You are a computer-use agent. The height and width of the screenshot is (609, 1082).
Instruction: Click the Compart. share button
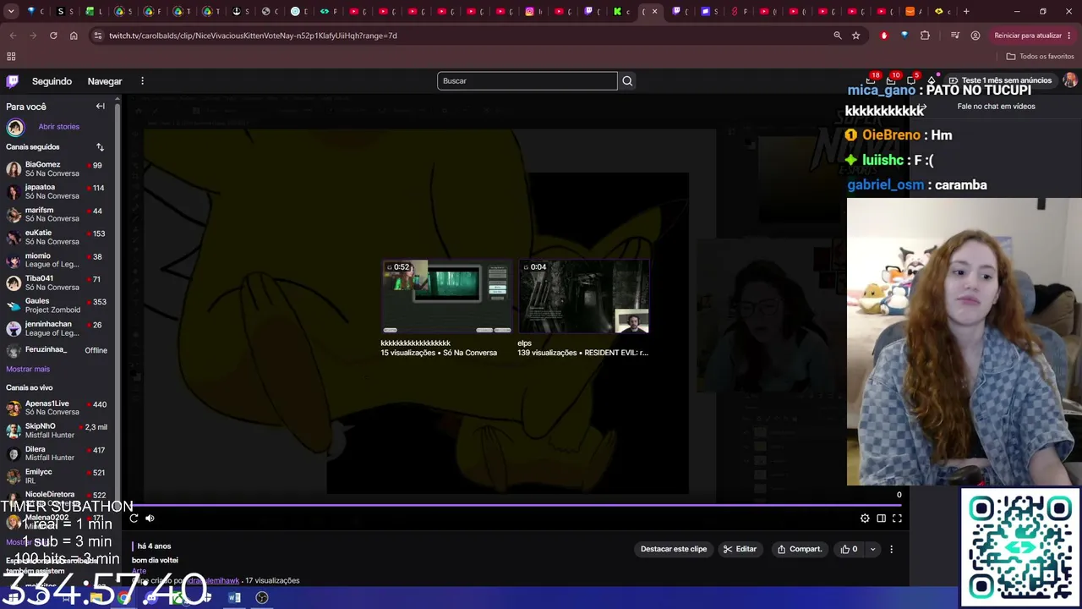tap(800, 549)
